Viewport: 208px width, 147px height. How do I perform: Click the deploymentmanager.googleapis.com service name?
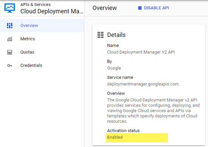(x=143, y=84)
